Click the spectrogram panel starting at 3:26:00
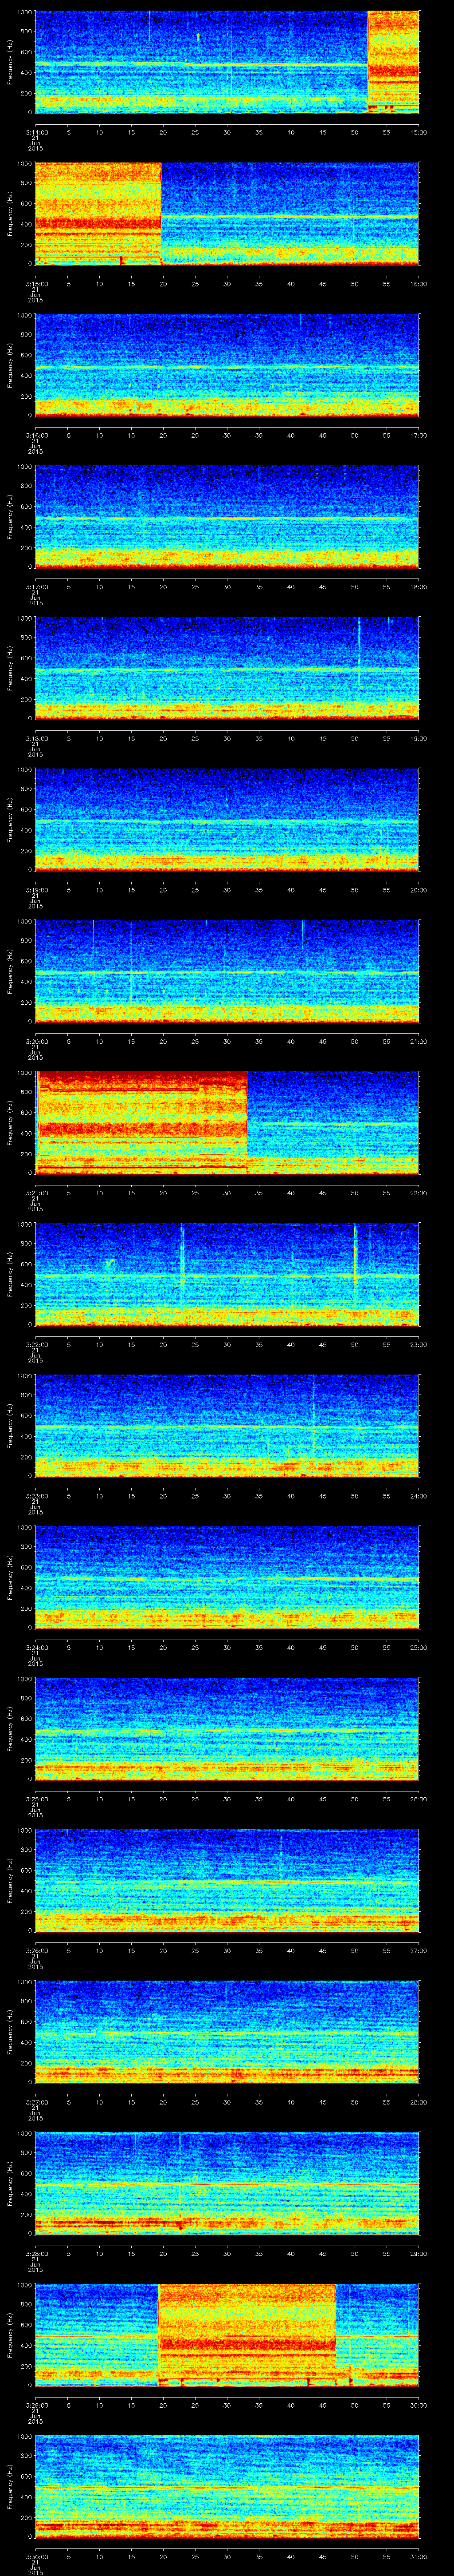 tap(227, 1879)
